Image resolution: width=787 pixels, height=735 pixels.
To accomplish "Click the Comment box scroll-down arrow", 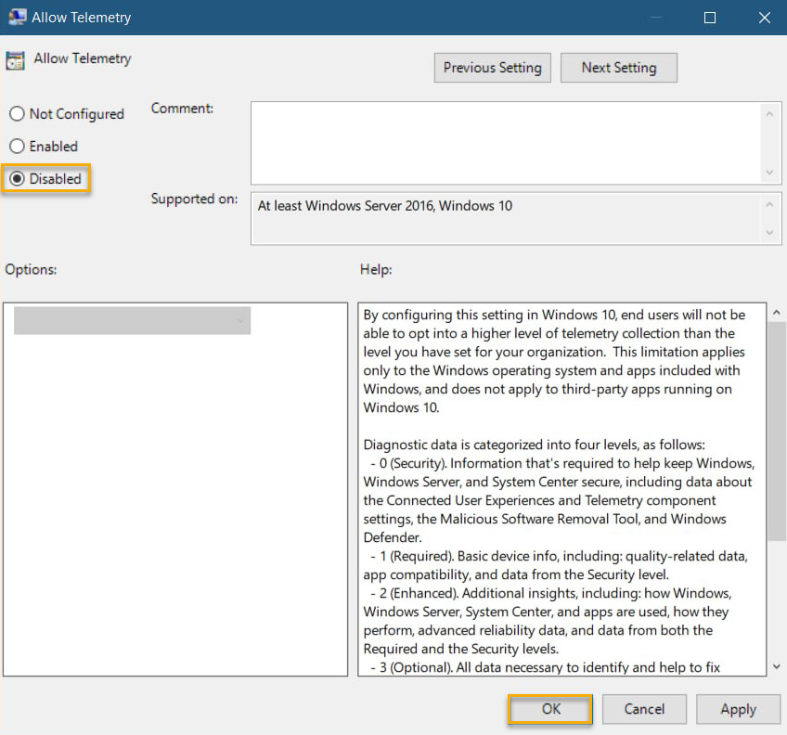I will click(770, 174).
